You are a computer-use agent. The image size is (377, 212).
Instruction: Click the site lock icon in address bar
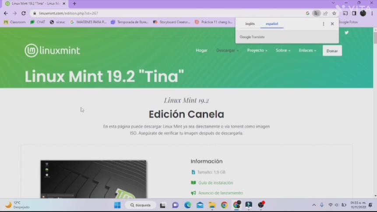coord(35,14)
